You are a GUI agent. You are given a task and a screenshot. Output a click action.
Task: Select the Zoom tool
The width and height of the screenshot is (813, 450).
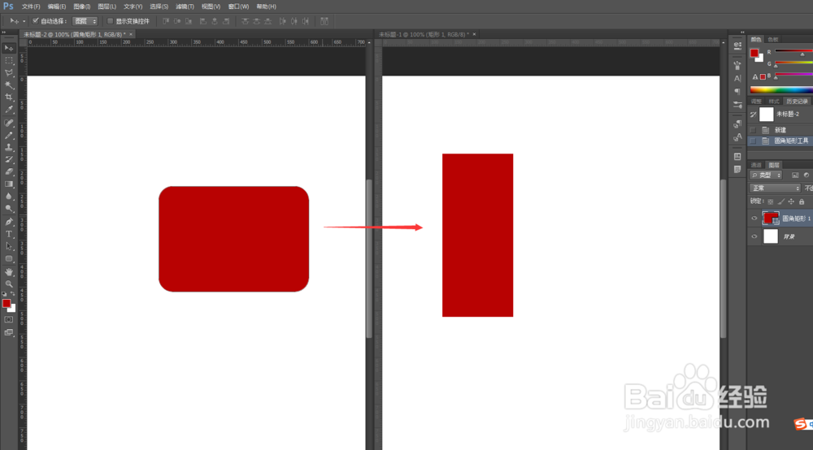click(x=9, y=283)
